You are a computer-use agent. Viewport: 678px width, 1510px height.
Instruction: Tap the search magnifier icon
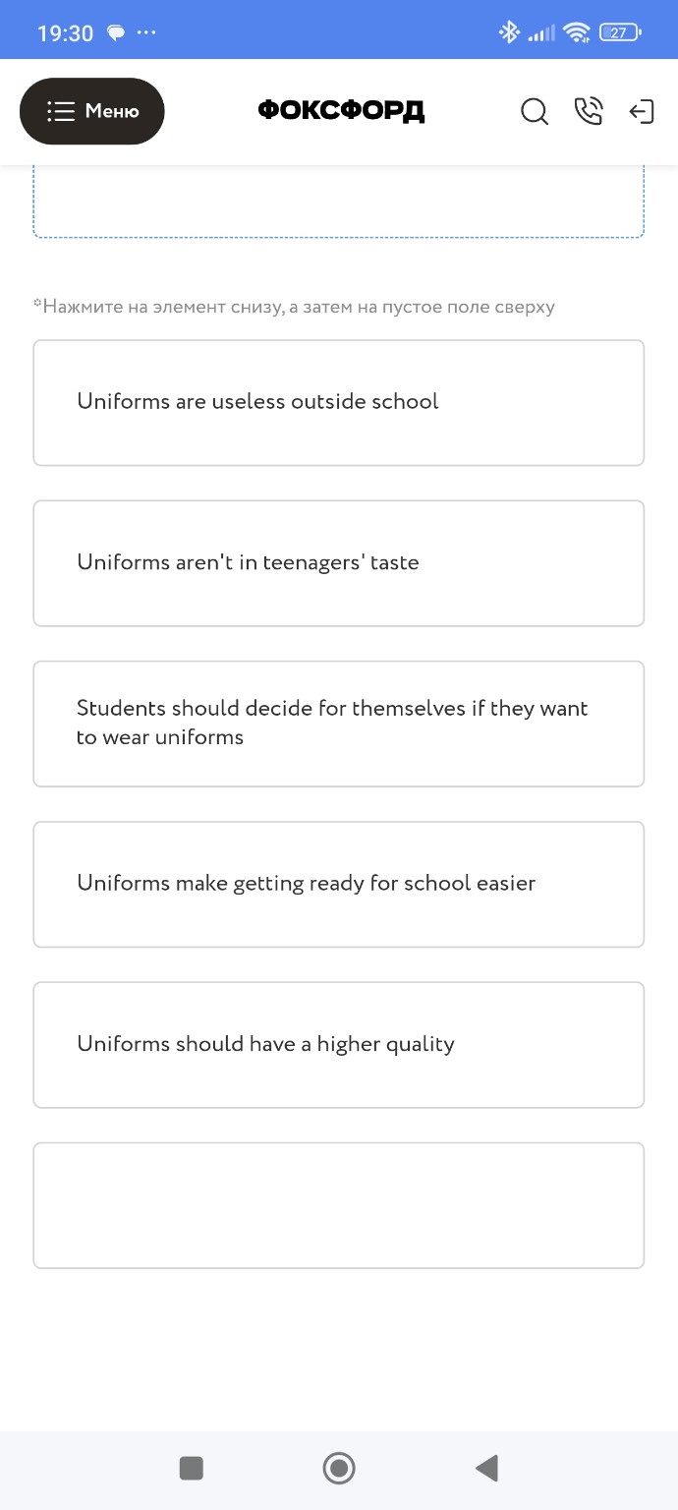[x=535, y=112]
